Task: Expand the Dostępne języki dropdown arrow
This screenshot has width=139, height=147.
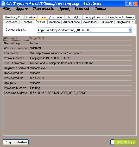Action: [x=130, y=30]
